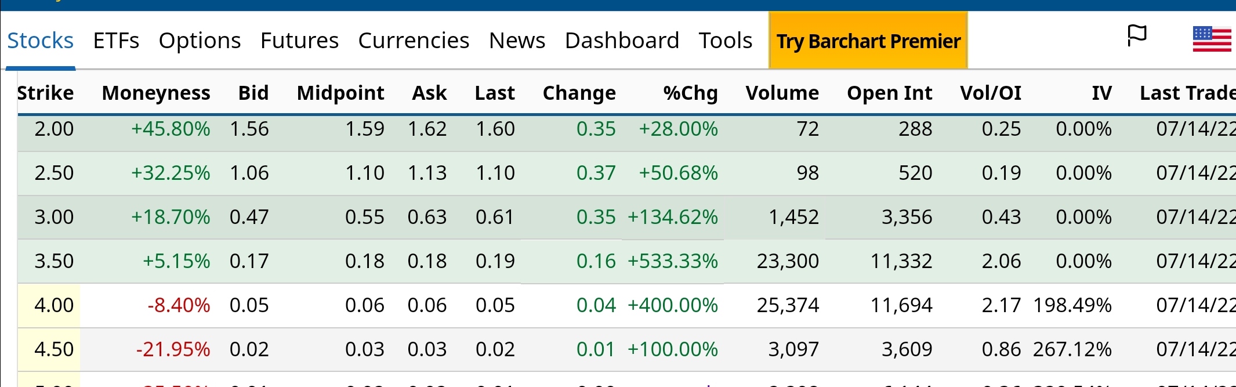The image size is (1236, 387).
Task: Select the 4.00 strike cell
Action: [53, 305]
